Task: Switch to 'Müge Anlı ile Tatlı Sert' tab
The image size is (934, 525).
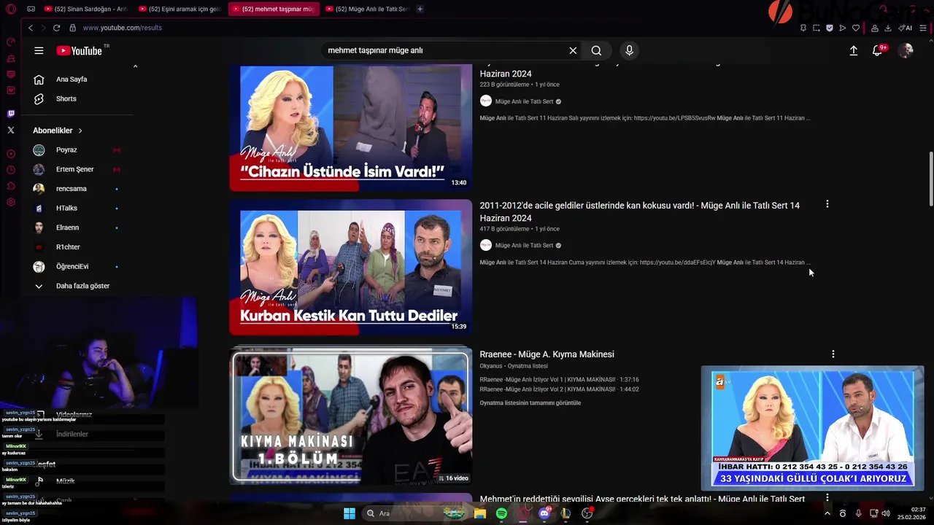Action: click(x=366, y=9)
